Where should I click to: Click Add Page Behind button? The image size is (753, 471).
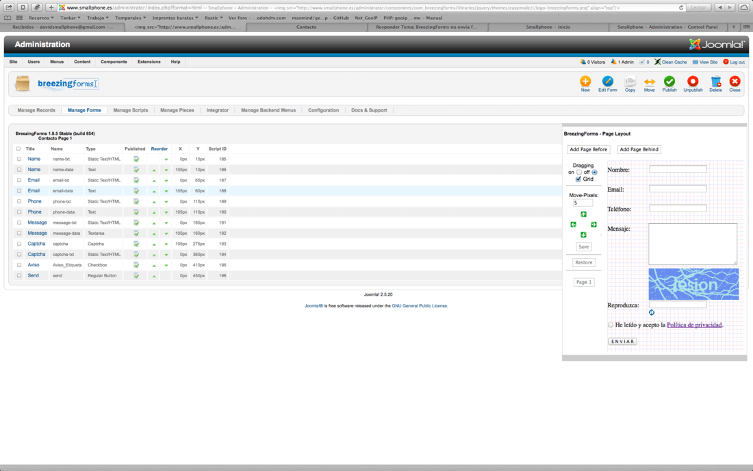click(x=639, y=149)
